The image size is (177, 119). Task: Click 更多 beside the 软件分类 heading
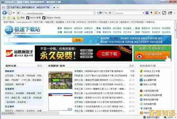(40, 66)
